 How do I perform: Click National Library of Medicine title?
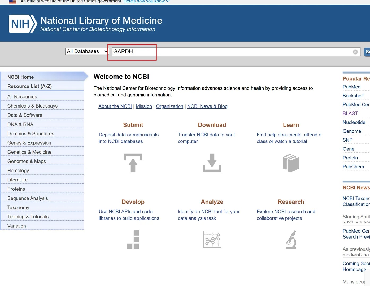[101, 20]
